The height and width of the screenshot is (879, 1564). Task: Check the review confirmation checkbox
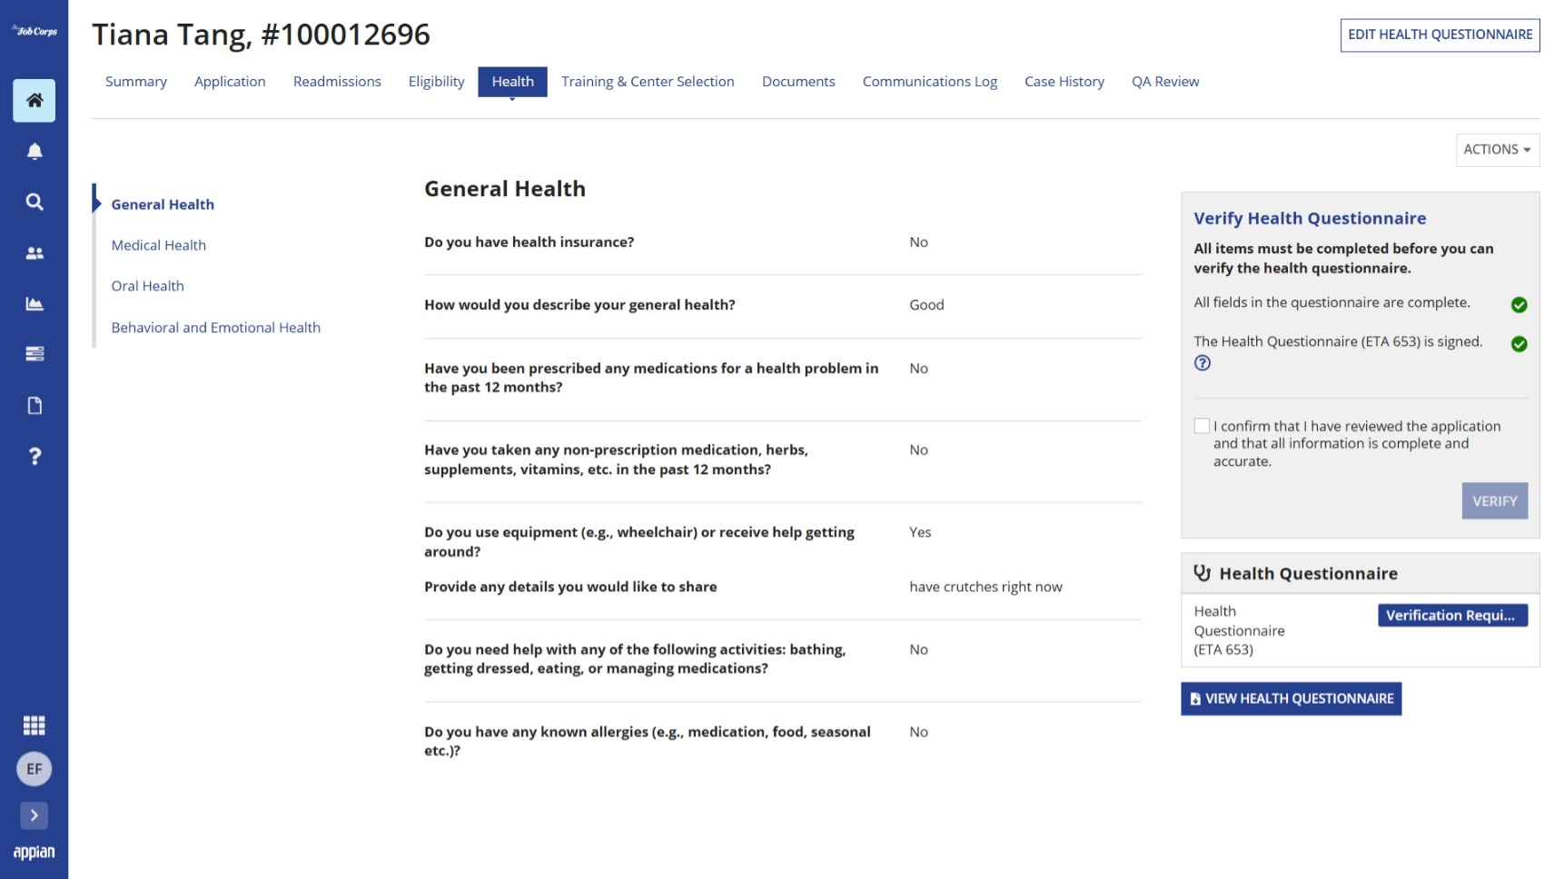coord(1202,426)
